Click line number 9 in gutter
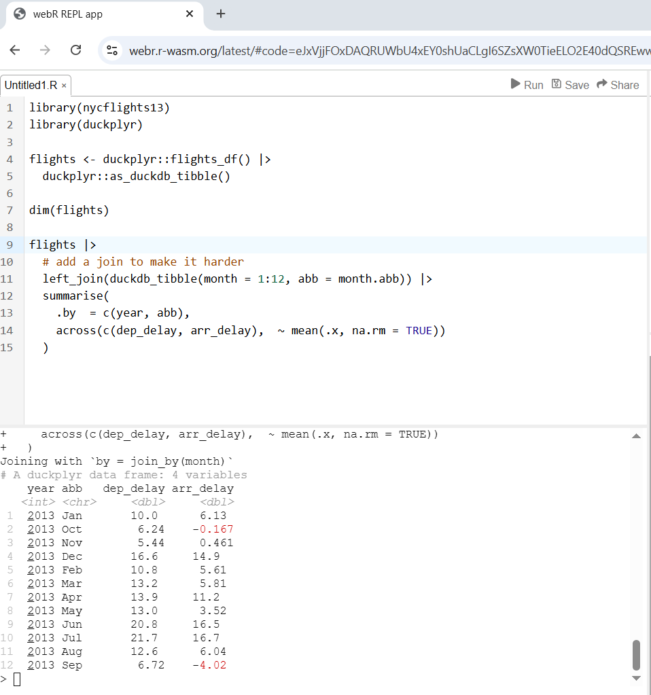The height and width of the screenshot is (695, 651). tap(10, 245)
